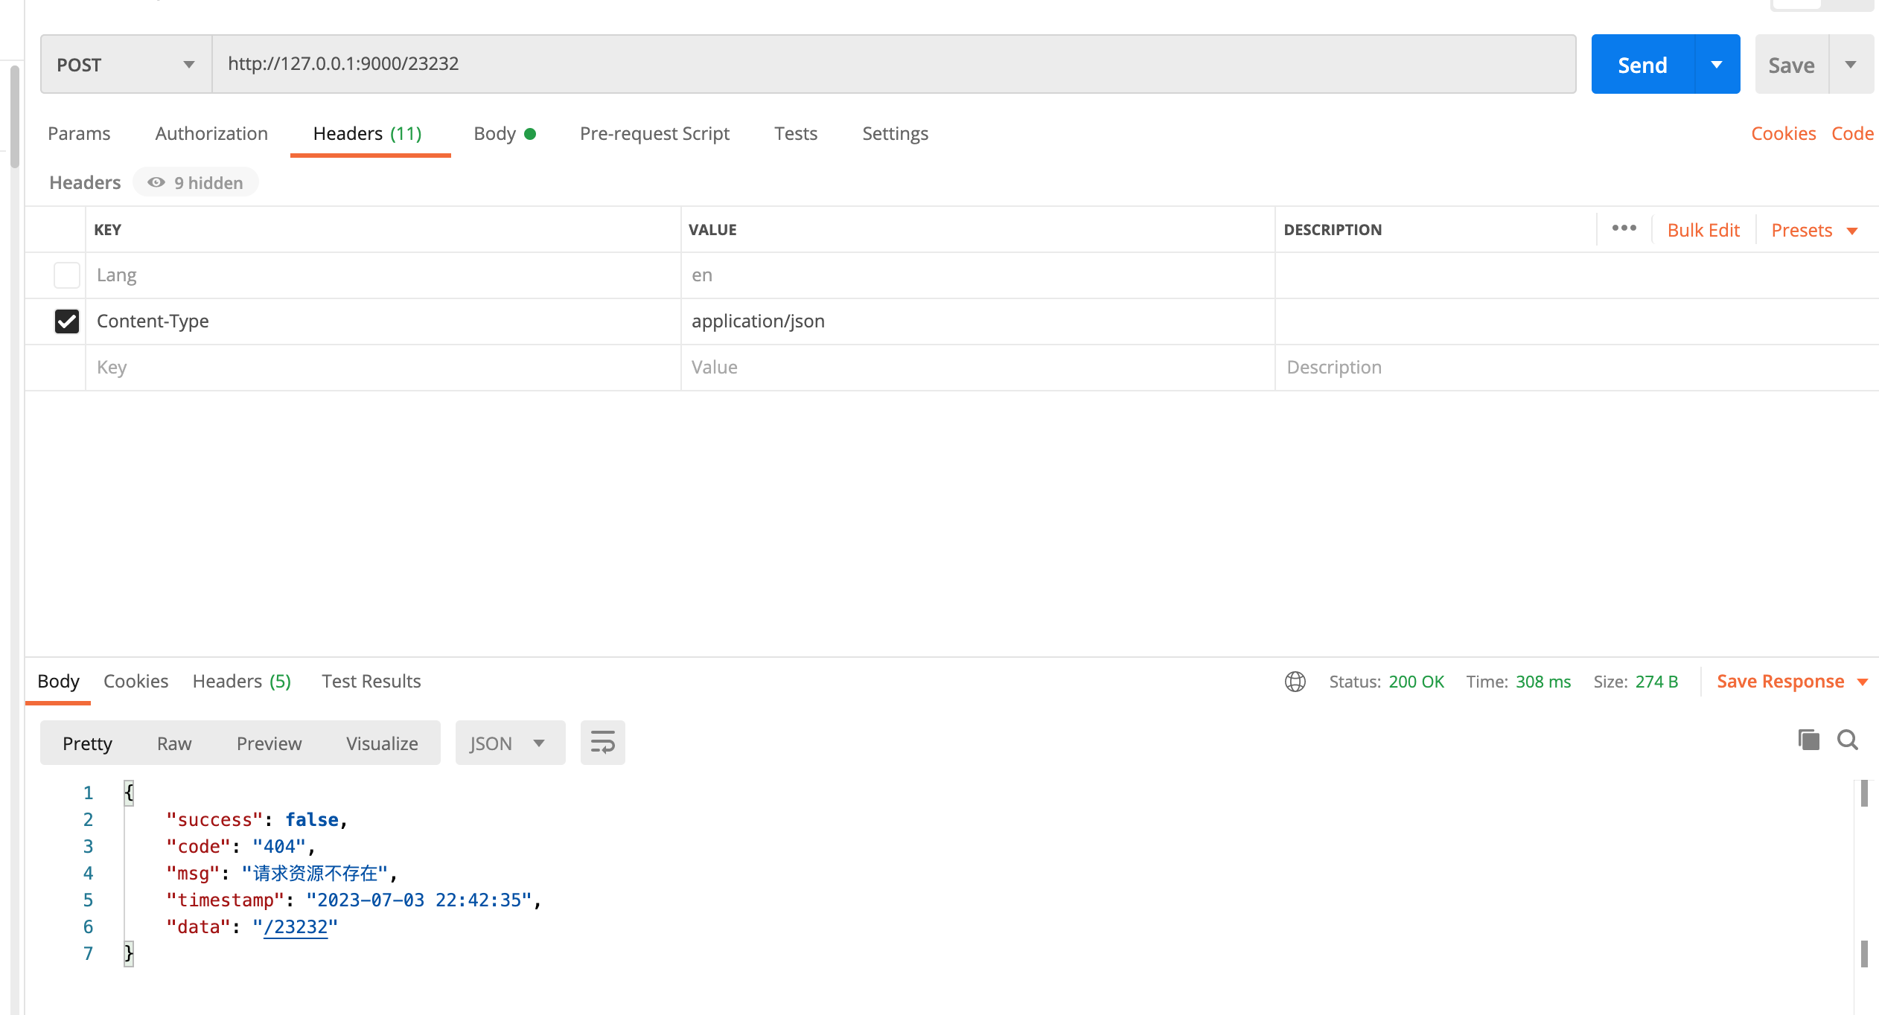Screen dimensions: 1879x1015
Task: Open the Pre-request Script tab
Action: pos(654,134)
